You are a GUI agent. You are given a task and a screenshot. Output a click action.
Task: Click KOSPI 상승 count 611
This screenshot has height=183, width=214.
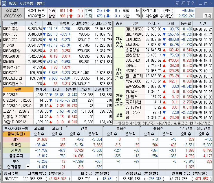pos(63,10)
